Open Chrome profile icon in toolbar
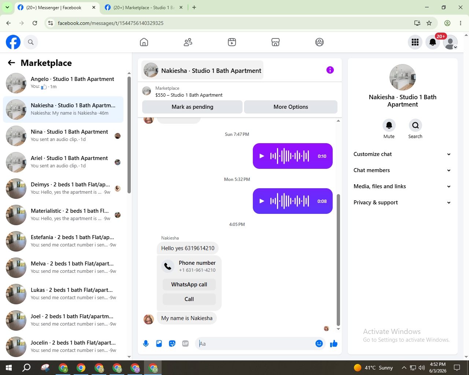 pyautogui.click(x=447, y=23)
